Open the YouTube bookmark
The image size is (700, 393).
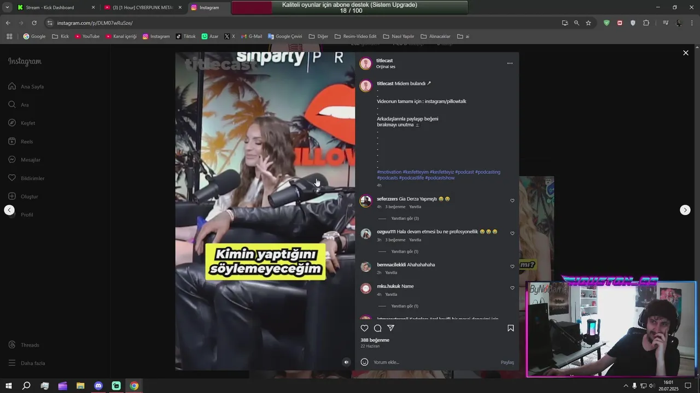87,37
